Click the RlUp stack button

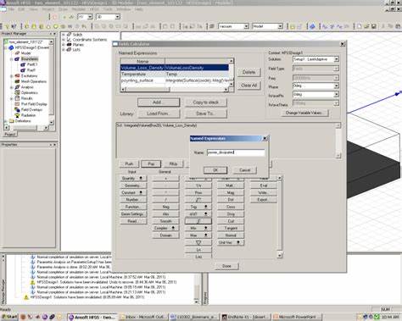(173, 163)
